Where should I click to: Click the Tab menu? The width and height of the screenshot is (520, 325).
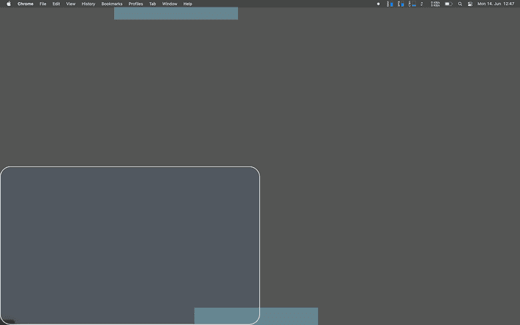pos(153,4)
